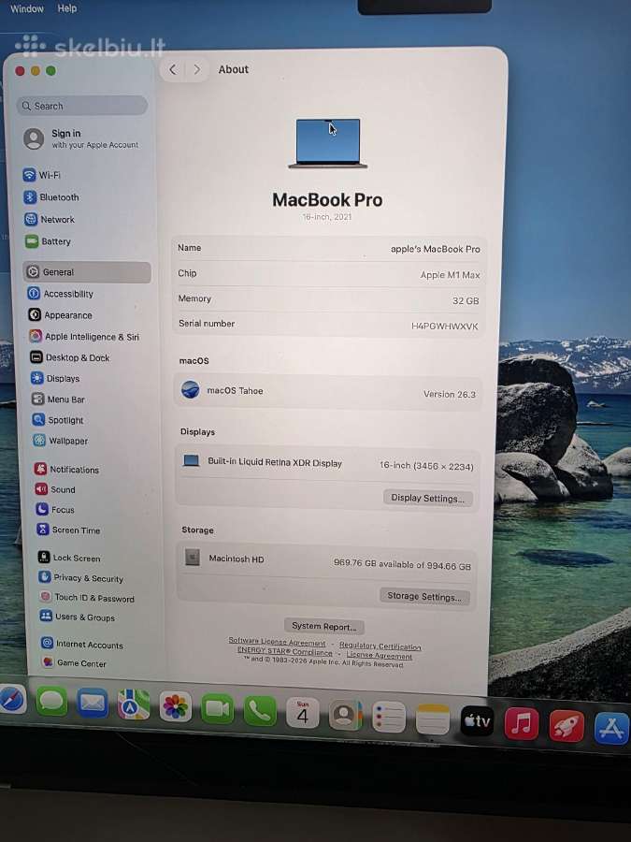This screenshot has width=631, height=842.
Task: Click the Display Settings button
Action: pos(427,498)
